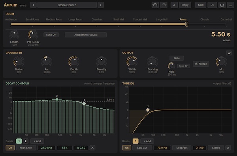
Task: Click the 55% decay amount field
Action: point(64,148)
